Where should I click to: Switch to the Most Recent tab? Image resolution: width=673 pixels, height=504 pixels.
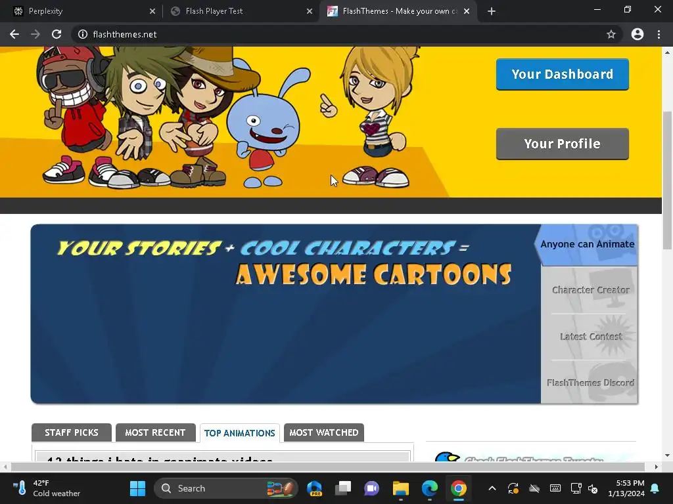[155, 432]
